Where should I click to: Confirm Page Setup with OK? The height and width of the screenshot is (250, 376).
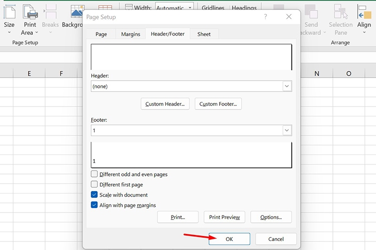click(229, 239)
